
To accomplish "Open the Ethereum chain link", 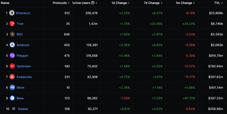I will (x=23, y=13).
